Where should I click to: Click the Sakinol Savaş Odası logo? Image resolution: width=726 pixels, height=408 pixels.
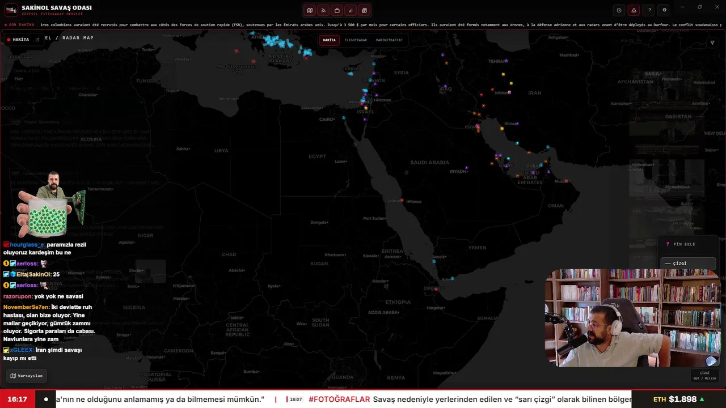[11, 10]
